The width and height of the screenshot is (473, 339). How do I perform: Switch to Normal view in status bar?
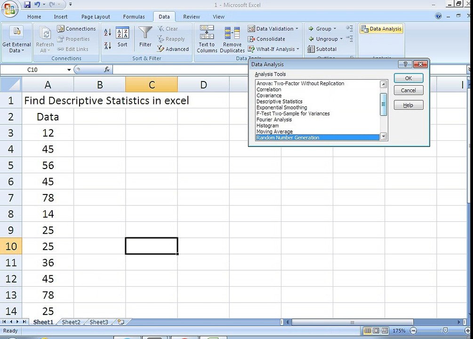click(x=368, y=331)
